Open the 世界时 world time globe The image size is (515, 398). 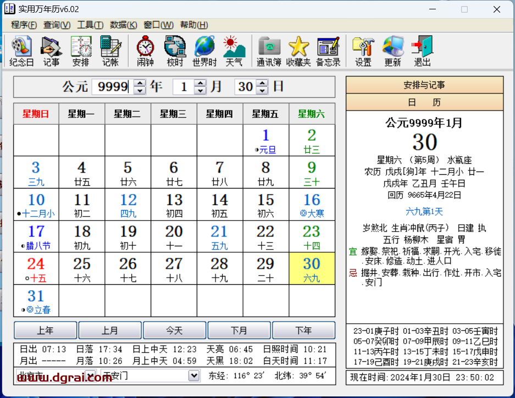(x=204, y=51)
